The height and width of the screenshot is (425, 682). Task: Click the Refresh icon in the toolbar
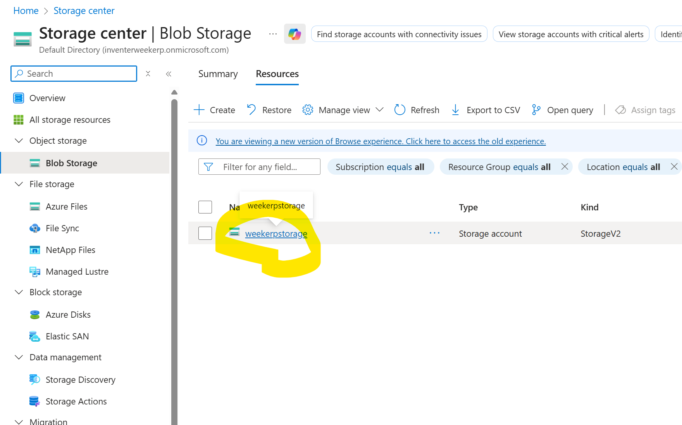point(400,110)
